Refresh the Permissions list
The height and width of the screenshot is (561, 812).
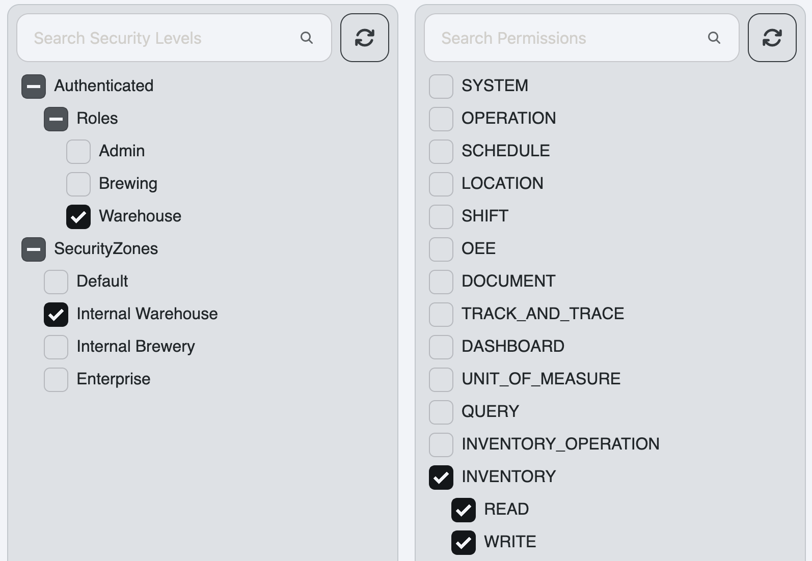click(772, 38)
